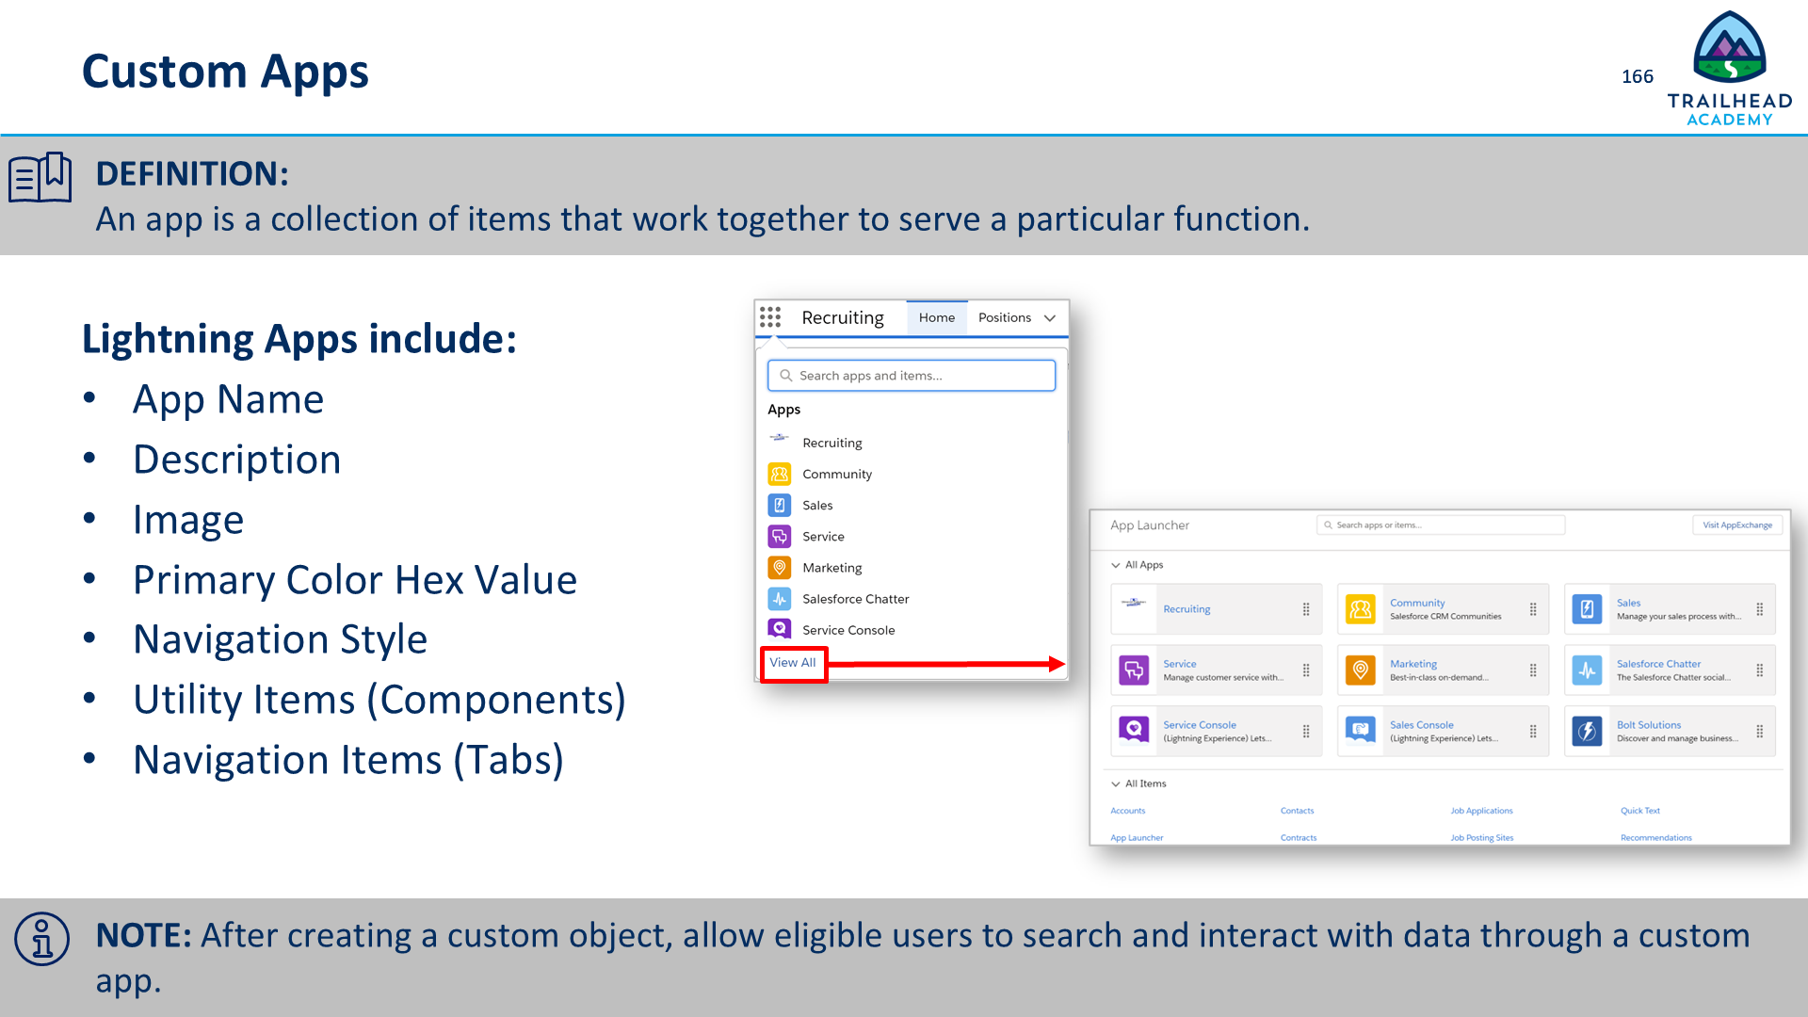
Task: Click drag handle on Marketing tile
Action: point(1533,670)
